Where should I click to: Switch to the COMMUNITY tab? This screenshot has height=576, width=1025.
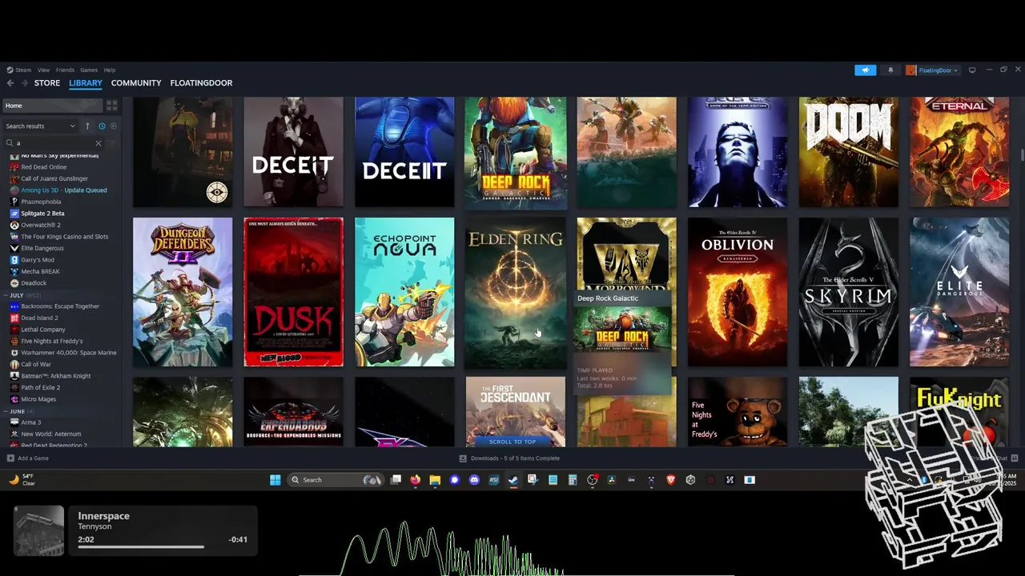pyautogui.click(x=136, y=83)
